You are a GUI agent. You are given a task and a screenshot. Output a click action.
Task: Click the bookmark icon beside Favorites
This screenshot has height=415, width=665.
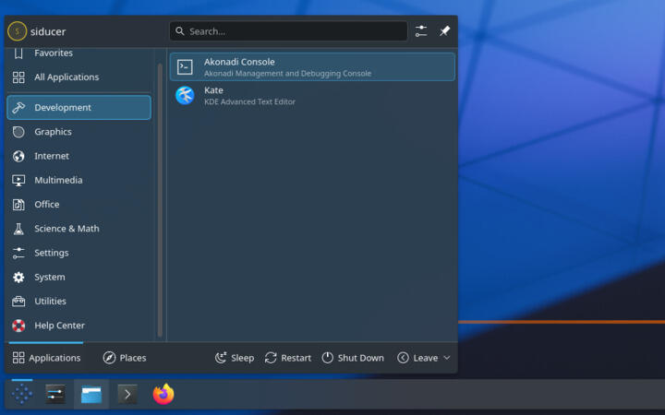point(18,53)
